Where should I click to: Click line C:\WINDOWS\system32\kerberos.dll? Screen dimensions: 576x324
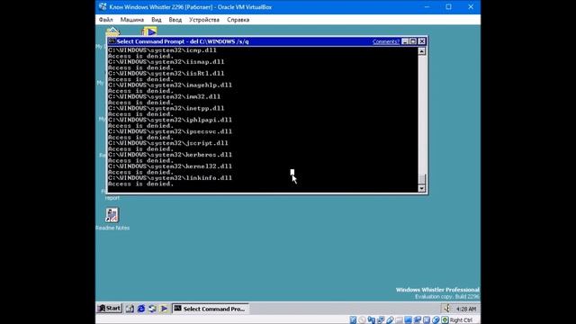pos(170,155)
